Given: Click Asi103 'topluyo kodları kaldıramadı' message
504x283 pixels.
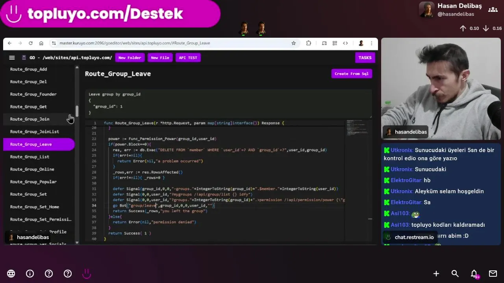Looking at the screenshot, I should click(434, 225).
